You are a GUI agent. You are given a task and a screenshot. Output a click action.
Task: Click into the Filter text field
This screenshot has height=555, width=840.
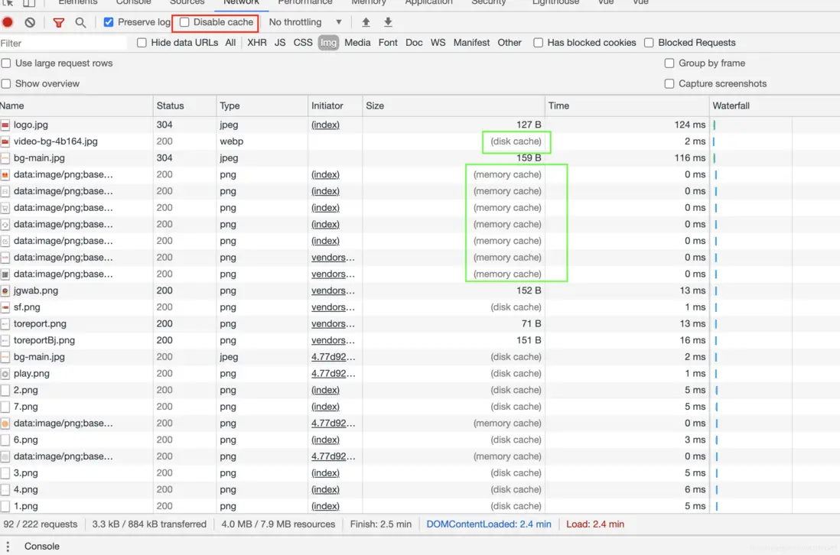pyautogui.click(x=61, y=43)
